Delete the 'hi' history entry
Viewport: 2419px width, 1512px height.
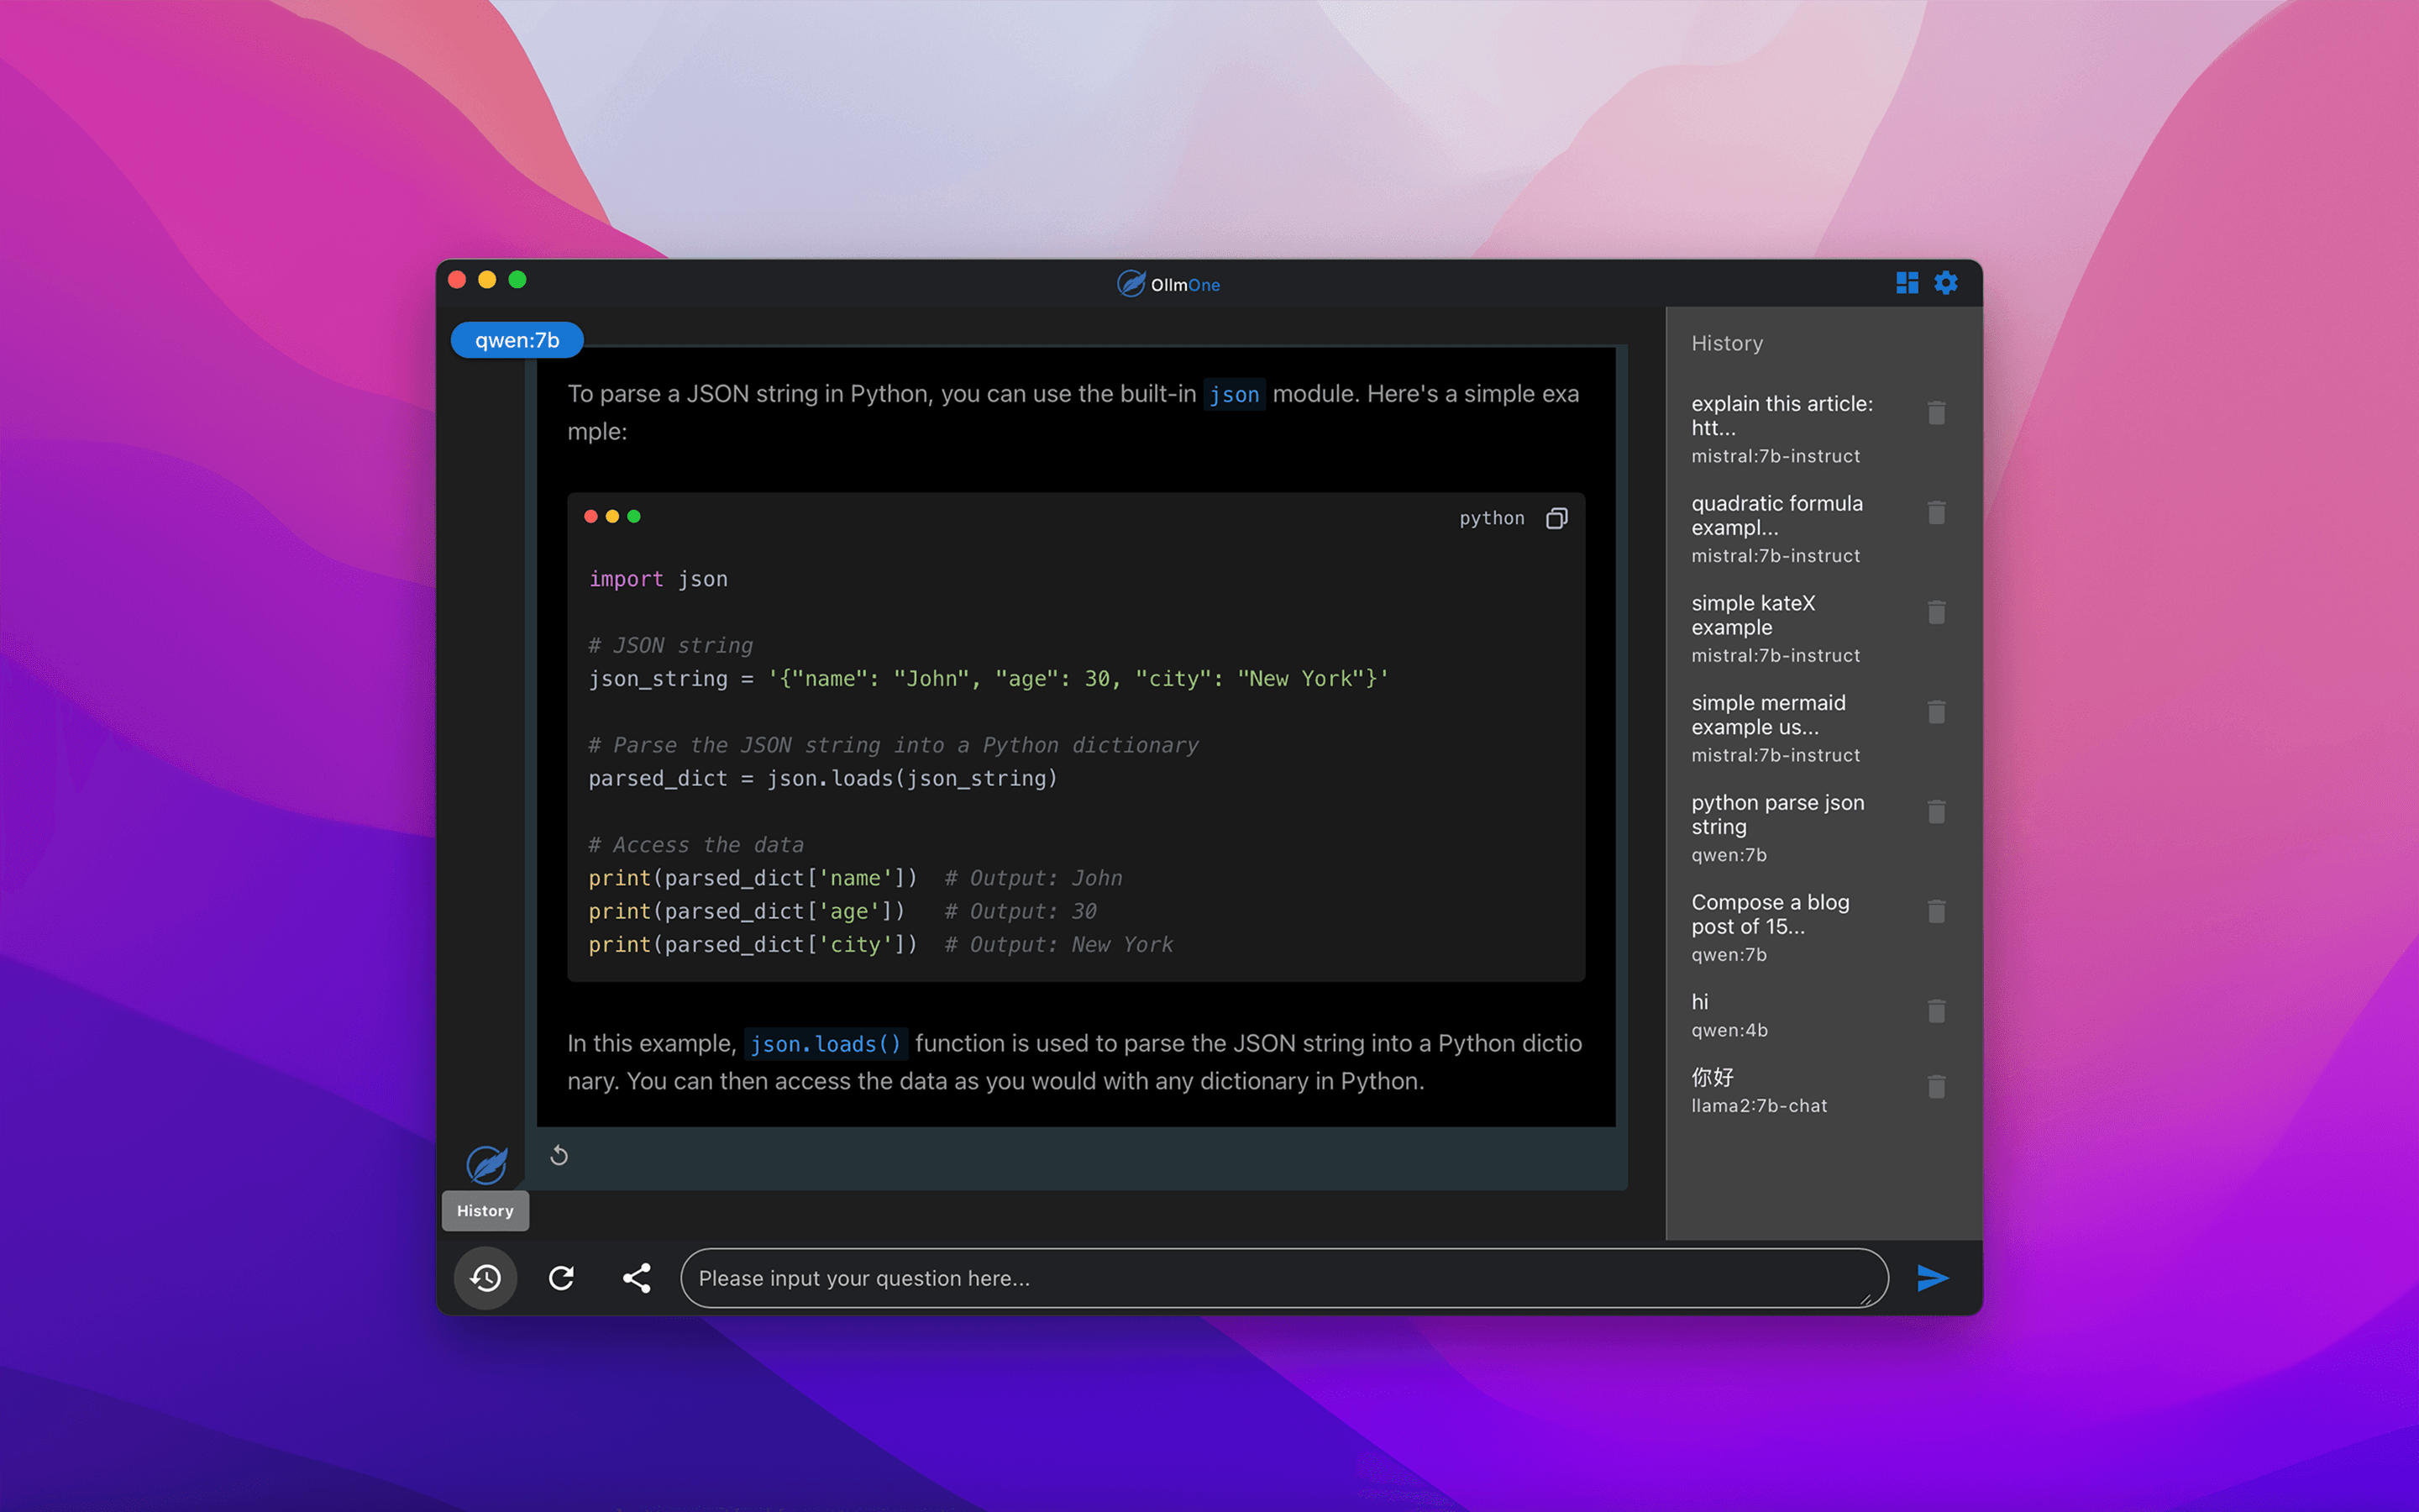coord(1936,1011)
